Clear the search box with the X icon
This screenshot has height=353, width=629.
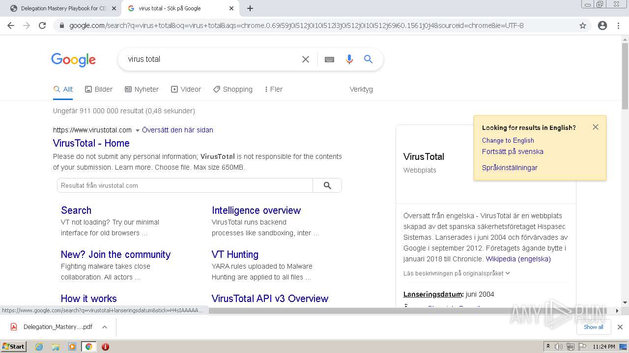coord(306,59)
